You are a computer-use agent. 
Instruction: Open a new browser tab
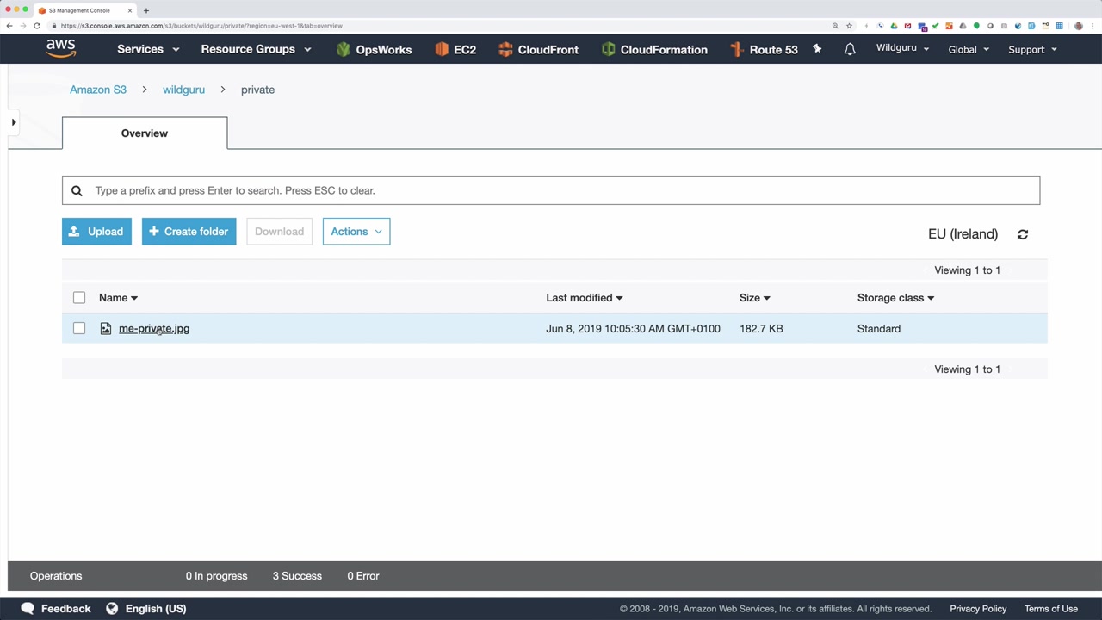pos(146,10)
